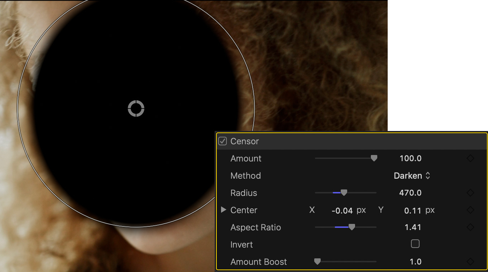Click the Radius slider handle
This screenshot has width=488, height=272.
tap(344, 193)
